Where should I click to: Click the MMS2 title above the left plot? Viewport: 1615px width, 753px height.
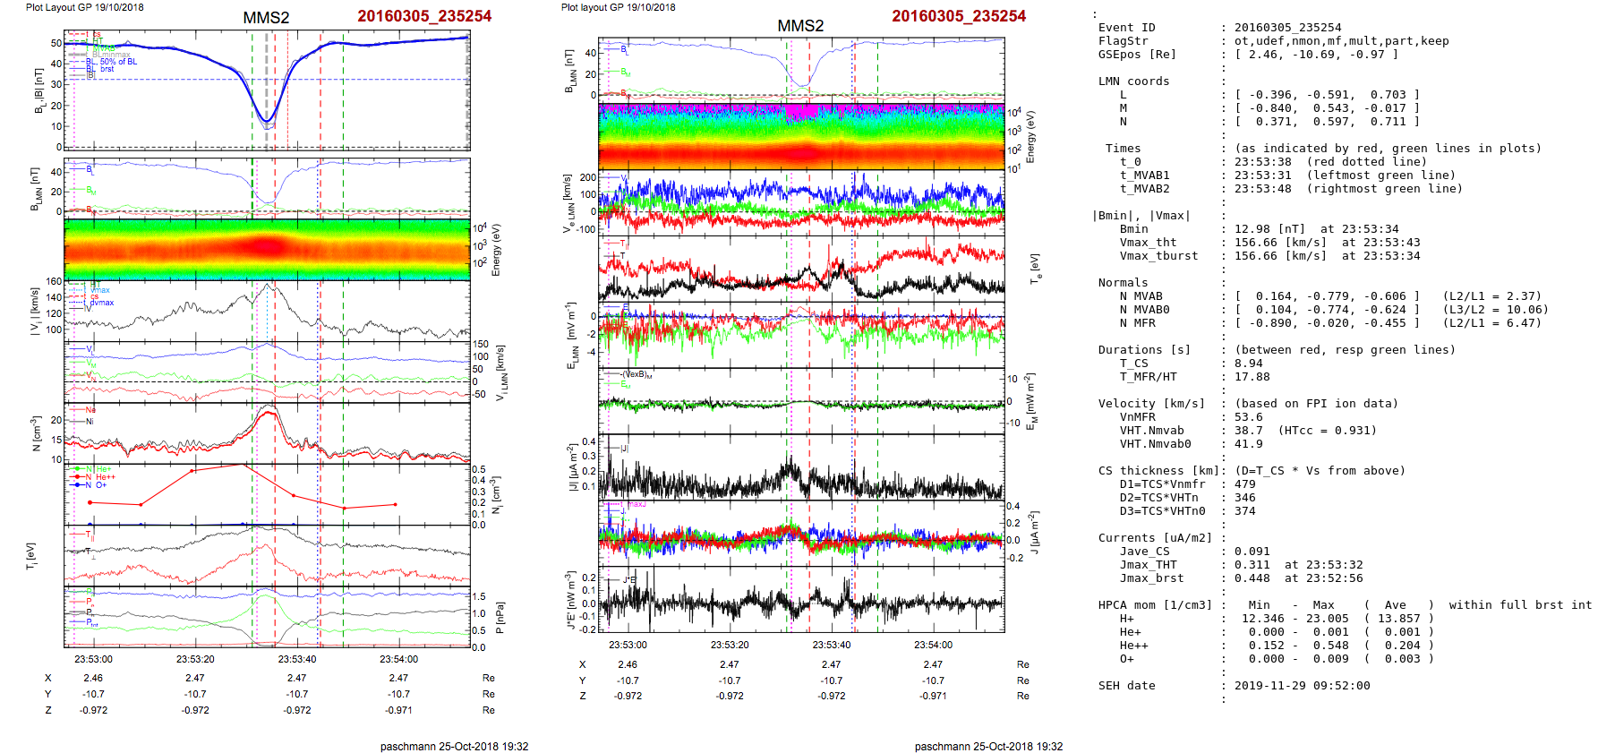click(x=266, y=18)
